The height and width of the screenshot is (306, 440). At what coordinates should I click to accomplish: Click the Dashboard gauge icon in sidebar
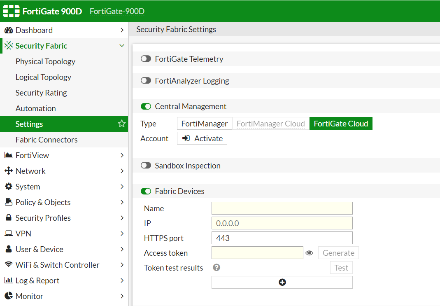pos(8,30)
